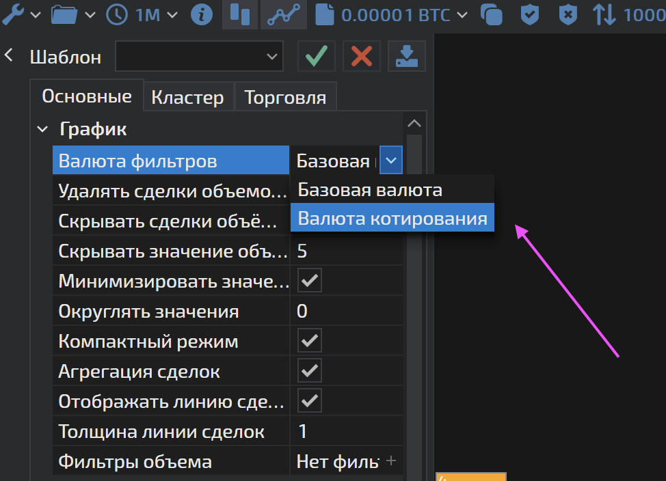Image resolution: width=666 pixels, height=481 pixels.
Task: Click the folder open icon
Action: 64,14
